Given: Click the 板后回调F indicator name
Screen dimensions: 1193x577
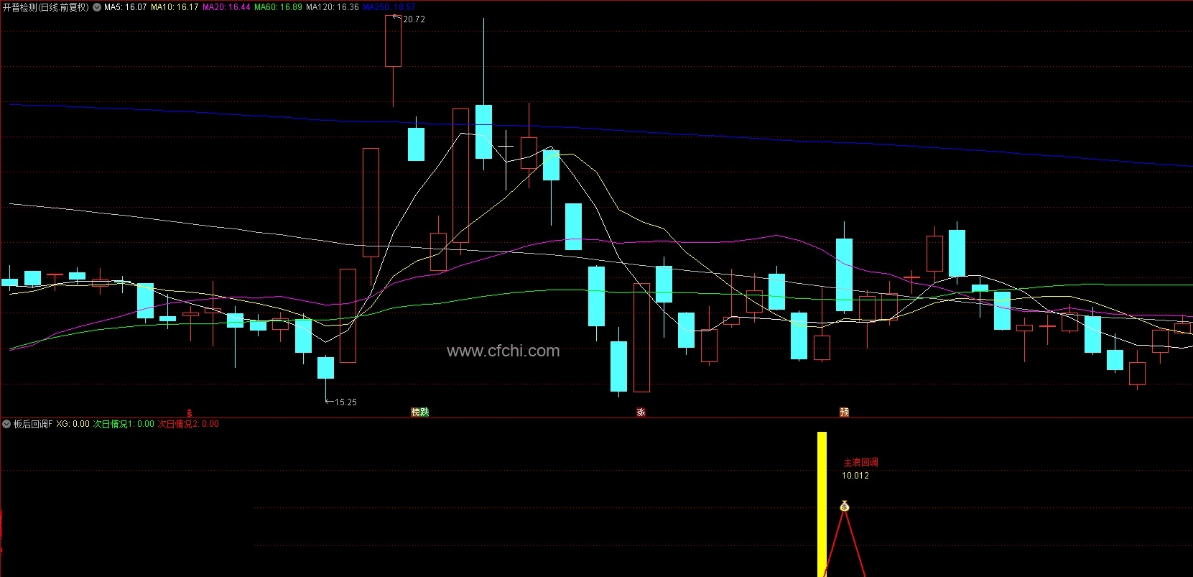Looking at the screenshot, I should coord(33,424).
